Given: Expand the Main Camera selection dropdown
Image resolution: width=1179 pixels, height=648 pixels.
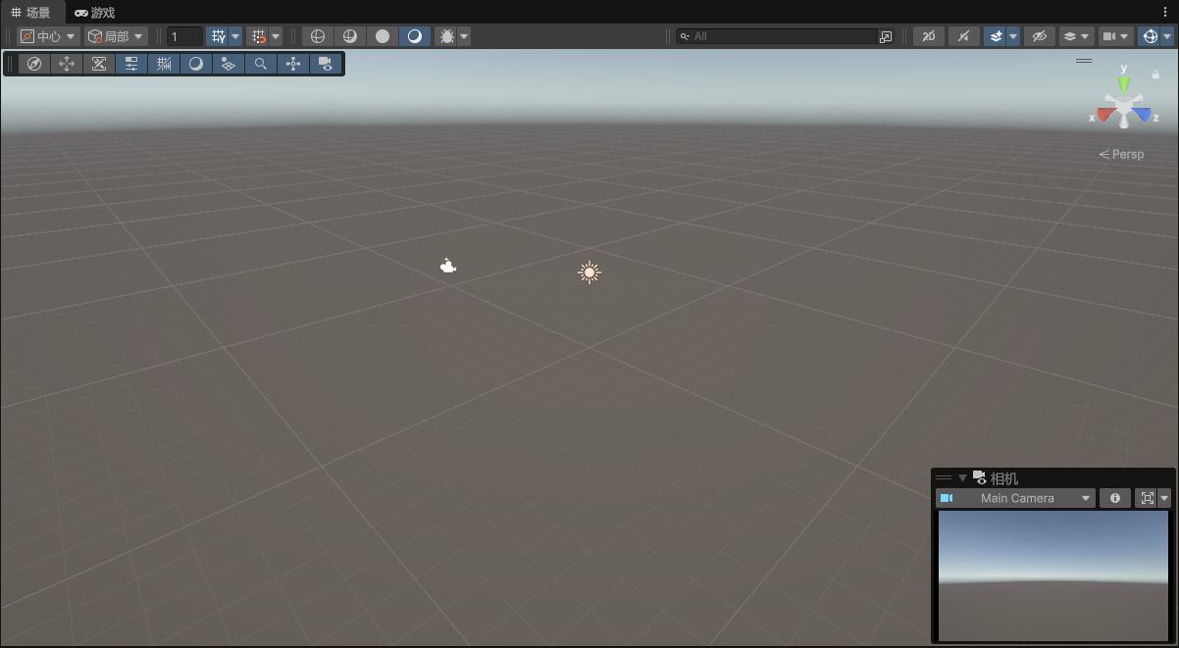Looking at the screenshot, I should (1015, 498).
